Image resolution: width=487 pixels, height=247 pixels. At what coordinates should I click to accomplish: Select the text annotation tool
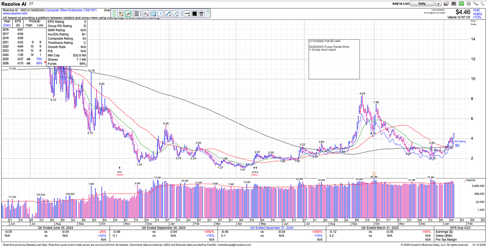click(161, 13)
